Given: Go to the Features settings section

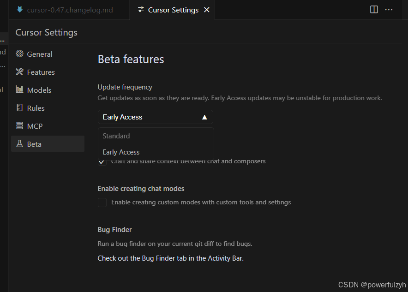Looking at the screenshot, I should tap(41, 72).
